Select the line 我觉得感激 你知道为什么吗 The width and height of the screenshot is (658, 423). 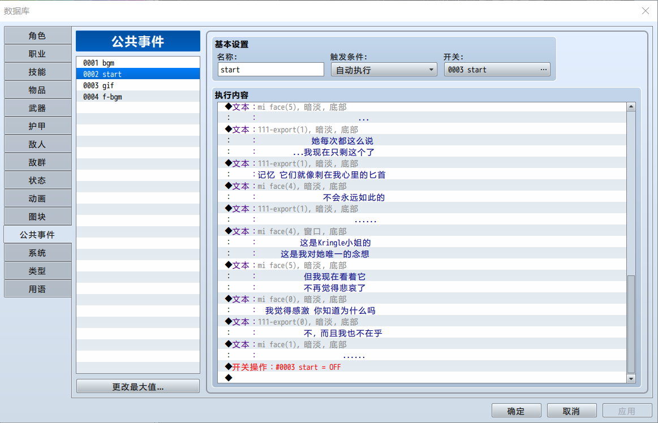pos(422,311)
